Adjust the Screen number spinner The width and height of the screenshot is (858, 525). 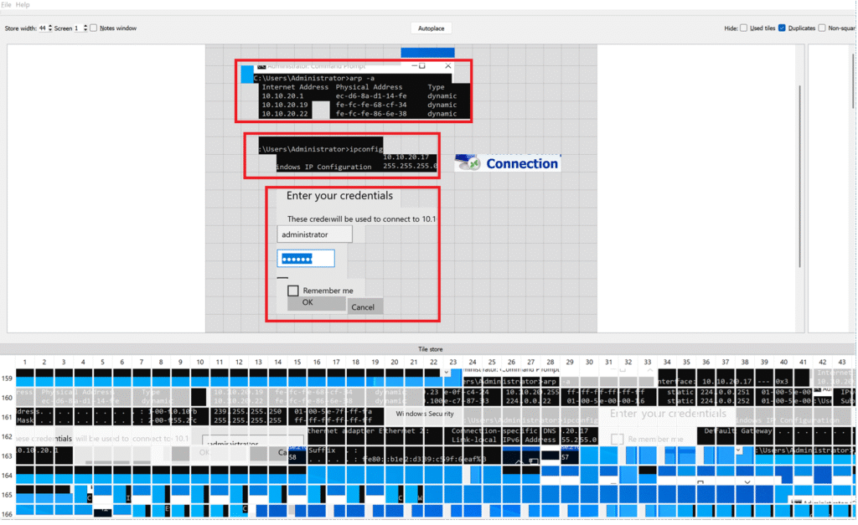coord(85,28)
